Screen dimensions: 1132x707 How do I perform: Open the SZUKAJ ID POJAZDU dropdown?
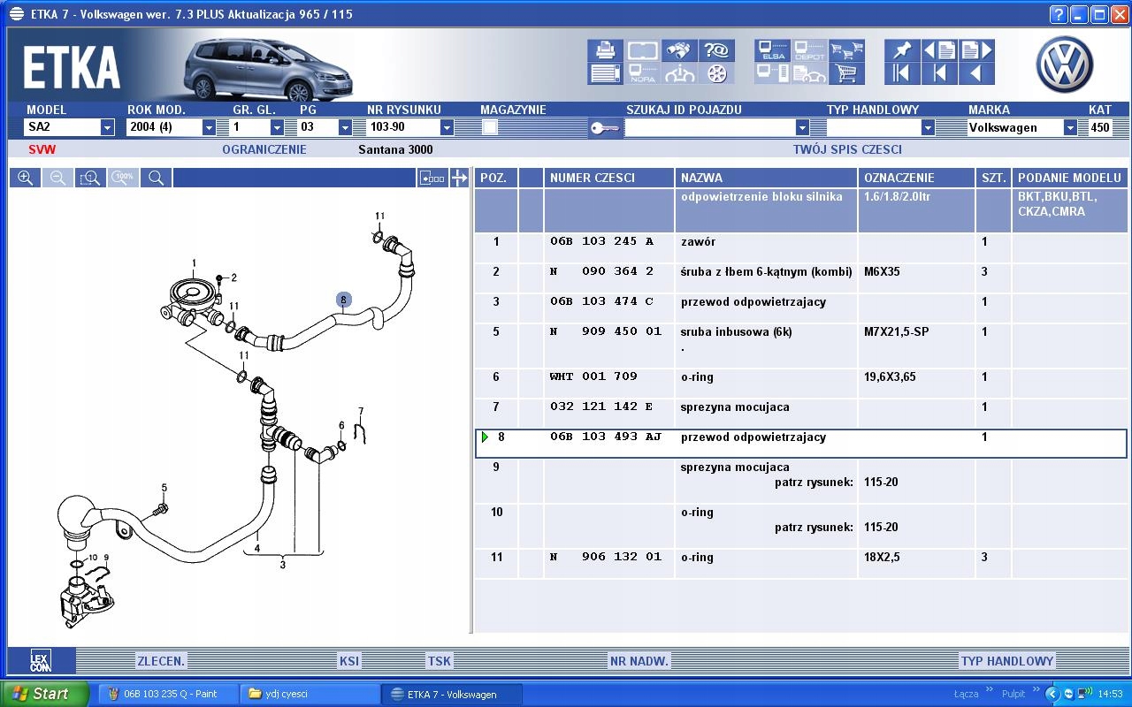coord(802,127)
